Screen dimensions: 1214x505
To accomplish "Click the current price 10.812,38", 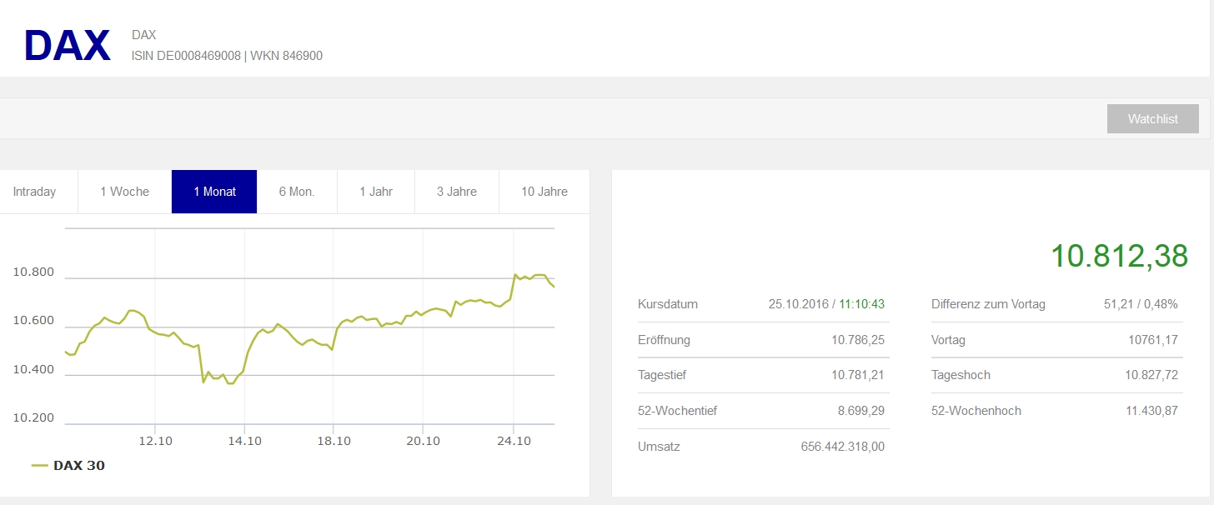I will pyautogui.click(x=1119, y=256).
